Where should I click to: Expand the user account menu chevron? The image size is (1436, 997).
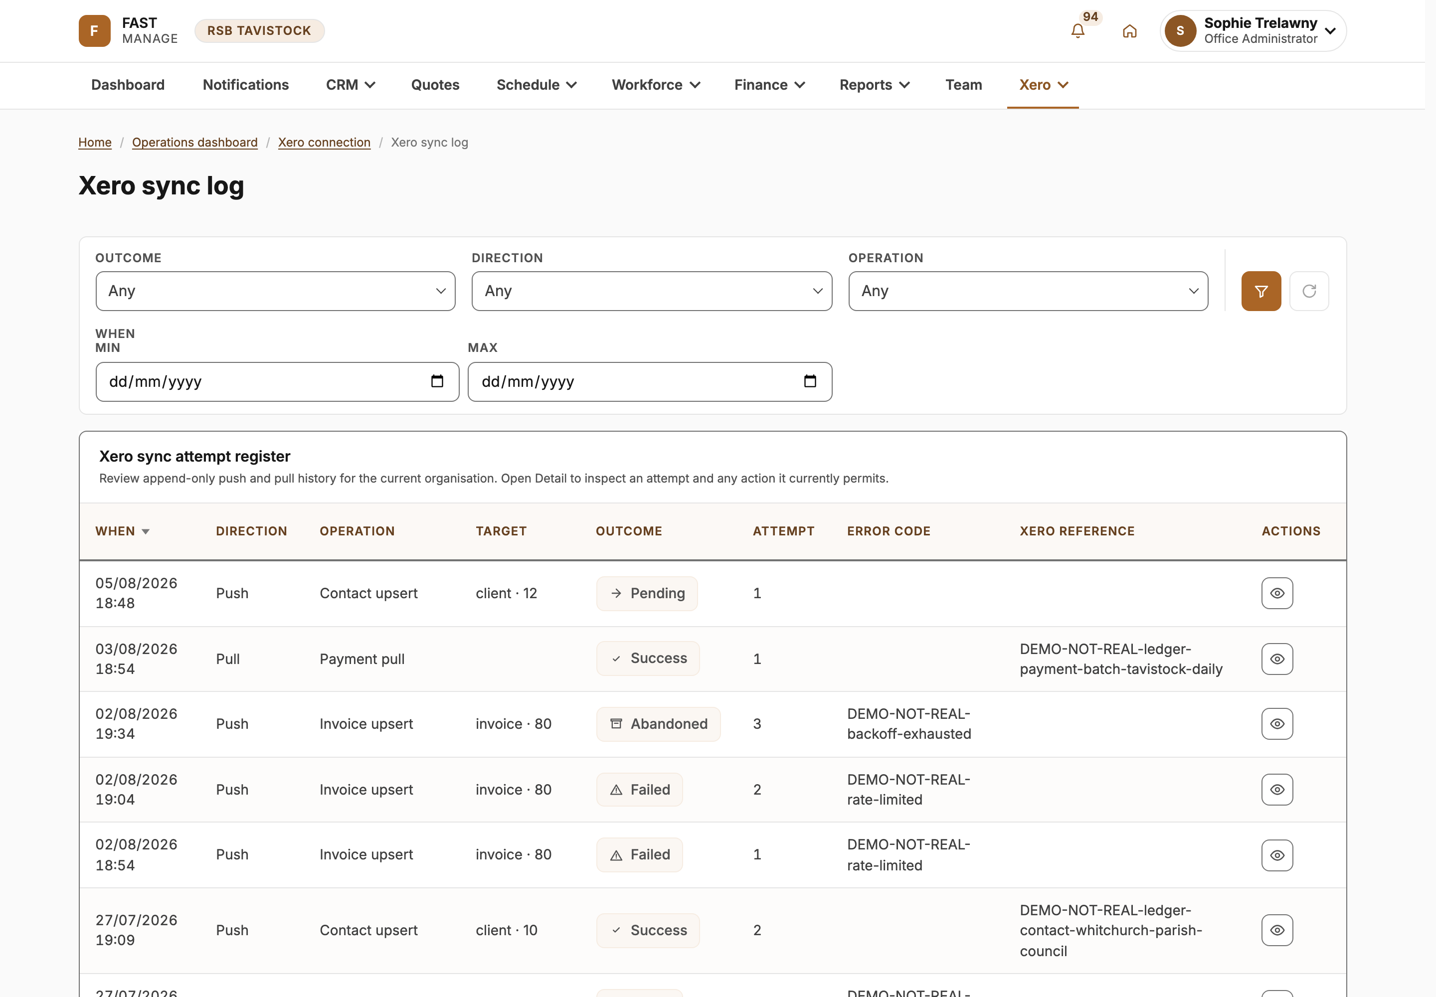(x=1330, y=31)
